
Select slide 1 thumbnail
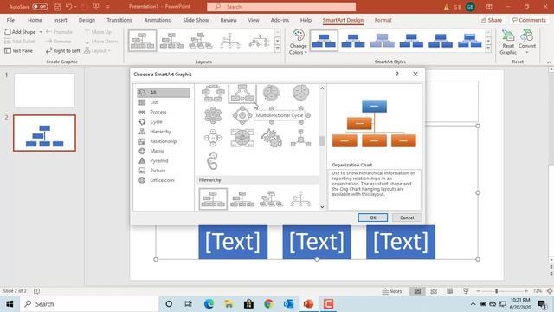click(44, 90)
